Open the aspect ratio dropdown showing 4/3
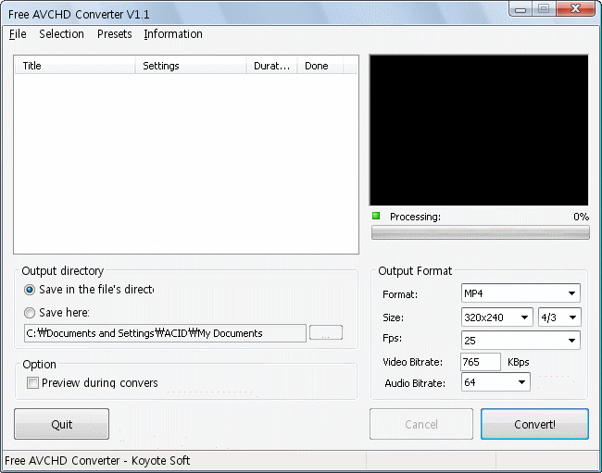 pos(559,317)
